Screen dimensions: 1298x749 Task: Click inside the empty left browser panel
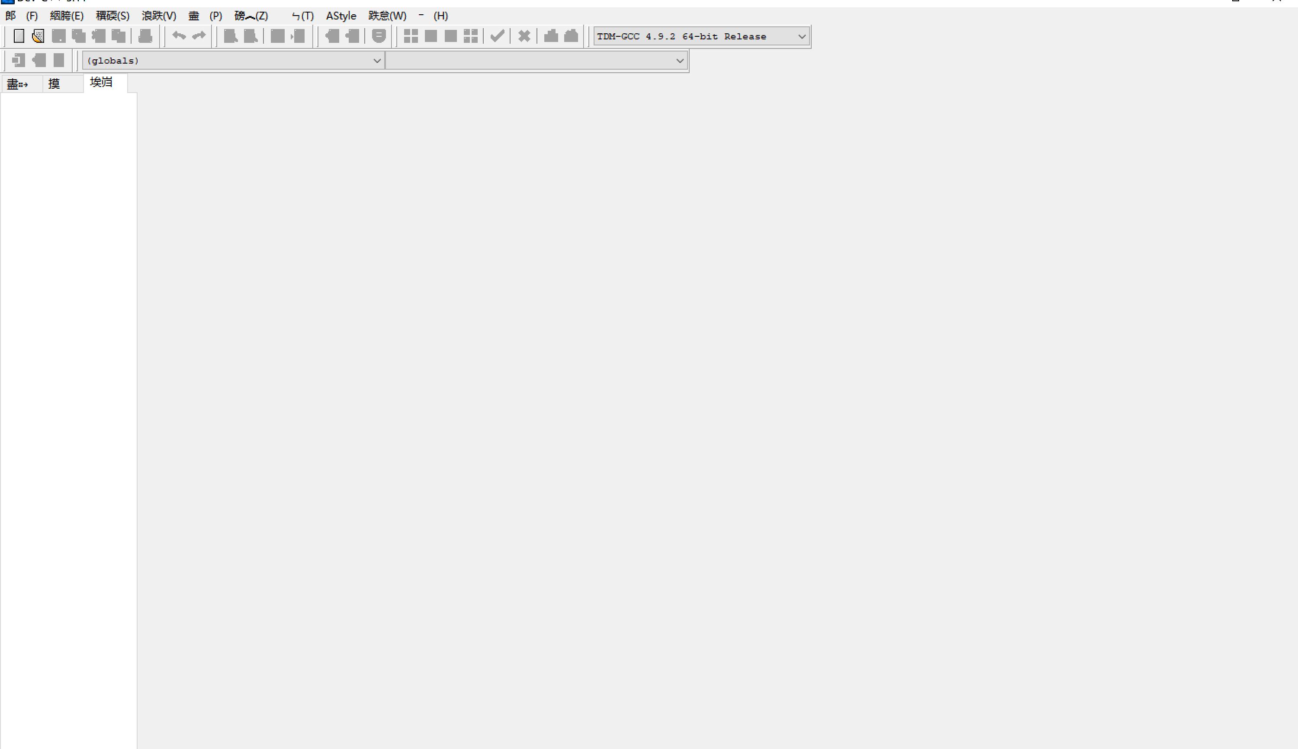tap(68, 360)
